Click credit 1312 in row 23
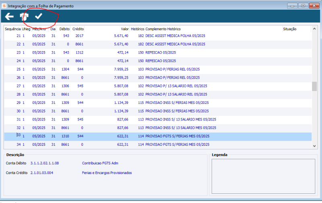Image resolution: width=322 pixels, height=203 pixels. coord(79,53)
